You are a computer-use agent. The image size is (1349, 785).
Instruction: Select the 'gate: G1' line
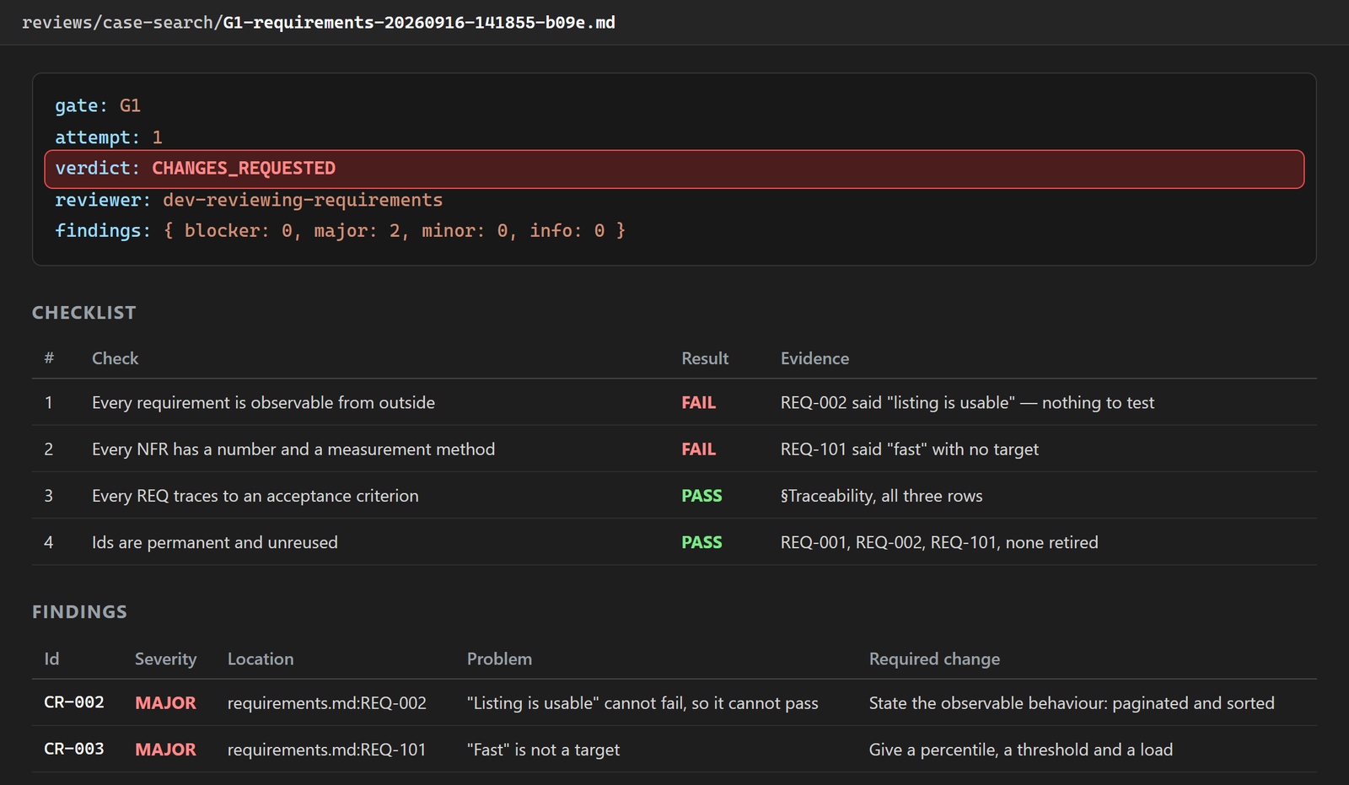[x=98, y=105]
